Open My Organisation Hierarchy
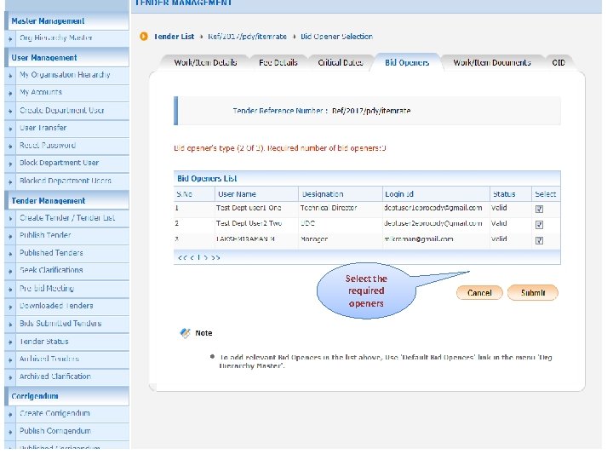The width and height of the screenshot is (613, 460). (65, 75)
